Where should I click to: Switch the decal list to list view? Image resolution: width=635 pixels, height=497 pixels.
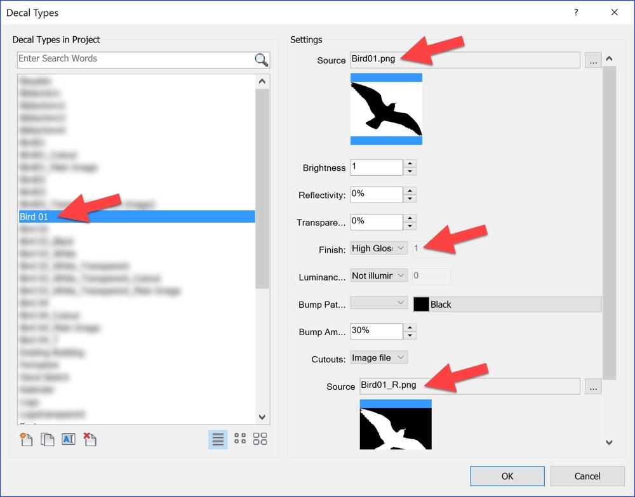coord(218,439)
